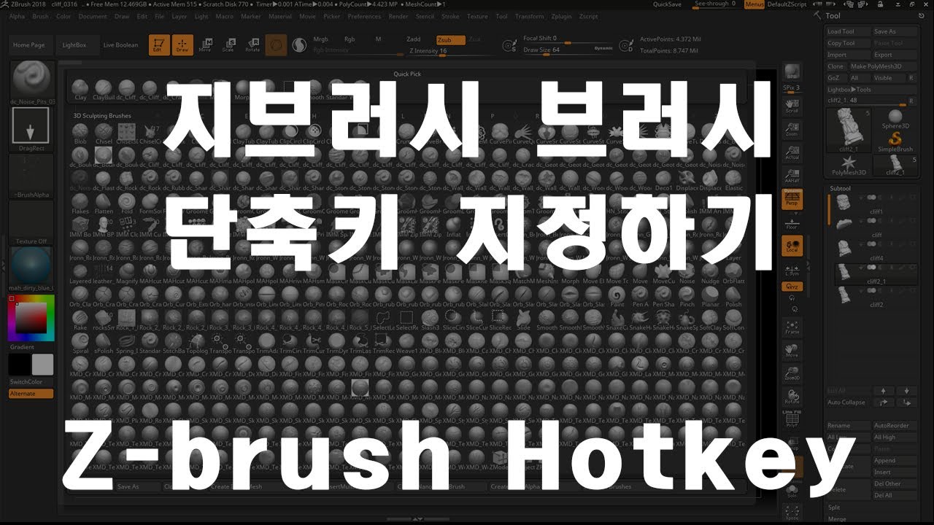This screenshot has height=525, width=934.
Task: Click the Draw mode button
Action: [182, 45]
